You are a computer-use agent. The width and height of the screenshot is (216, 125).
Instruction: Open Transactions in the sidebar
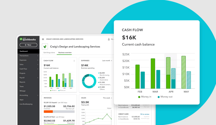(28, 55)
